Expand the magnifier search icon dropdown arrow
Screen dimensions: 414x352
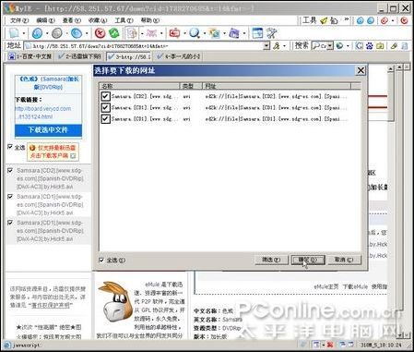[x=204, y=33]
